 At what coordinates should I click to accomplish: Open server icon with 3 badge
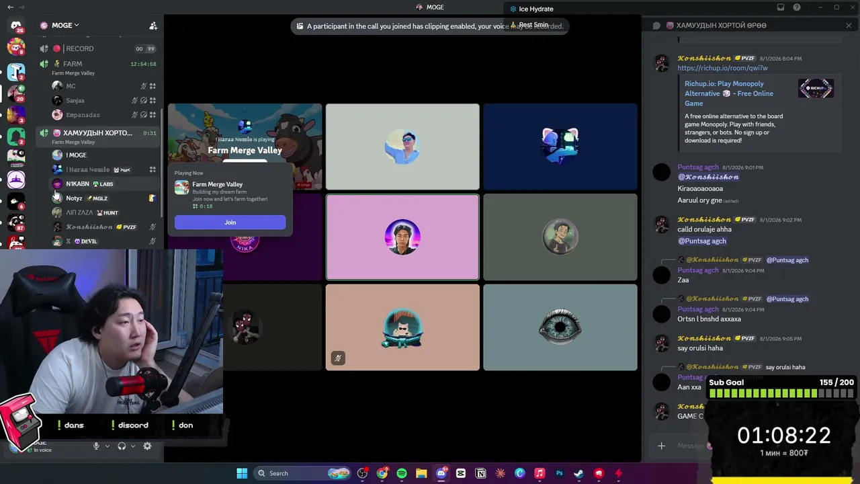pyautogui.click(x=16, y=114)
